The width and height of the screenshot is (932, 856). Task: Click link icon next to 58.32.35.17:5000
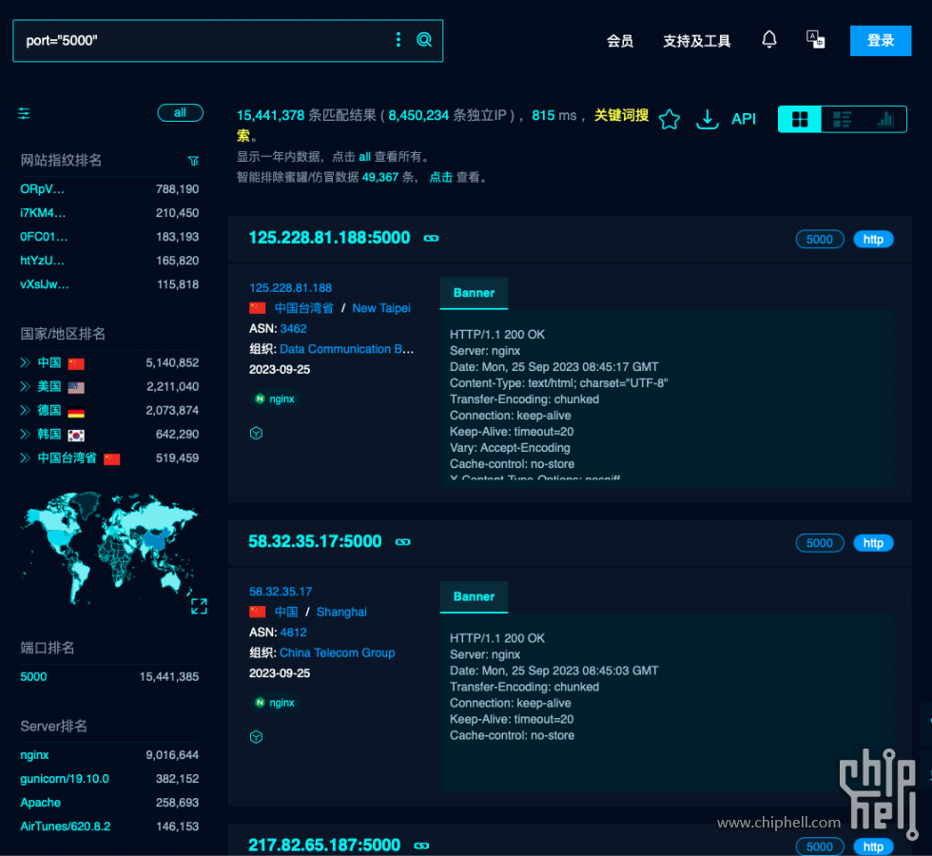[403, 542]
